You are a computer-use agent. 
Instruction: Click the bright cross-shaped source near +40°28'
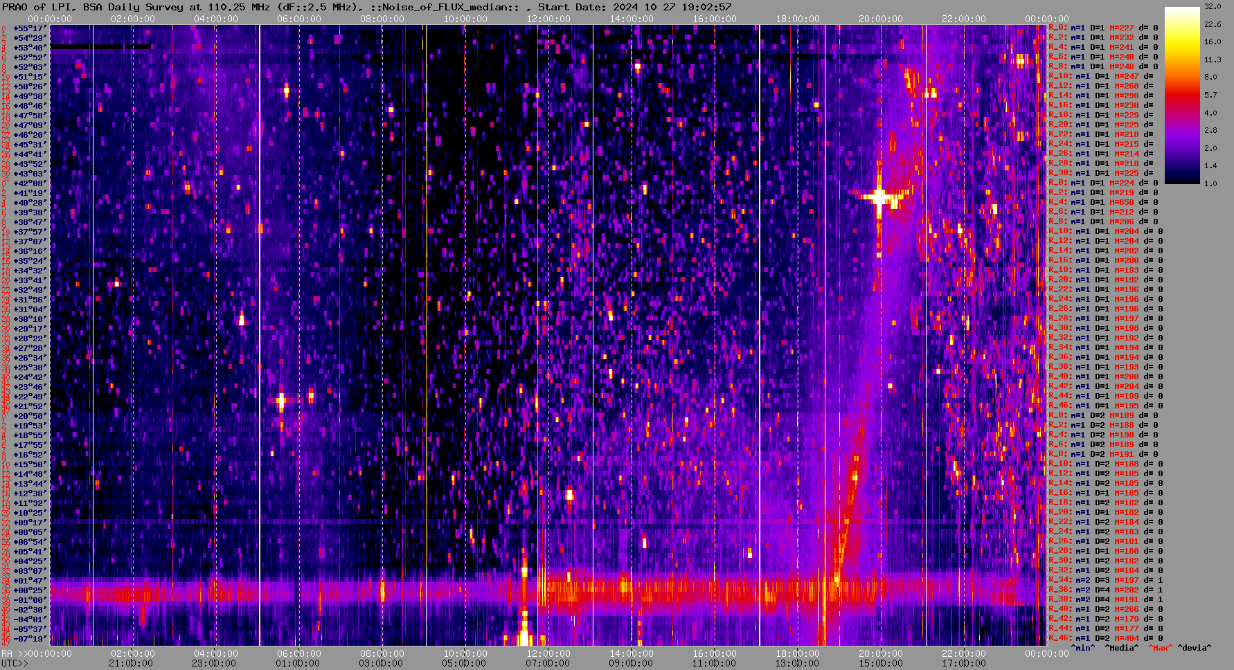(879, 197)
